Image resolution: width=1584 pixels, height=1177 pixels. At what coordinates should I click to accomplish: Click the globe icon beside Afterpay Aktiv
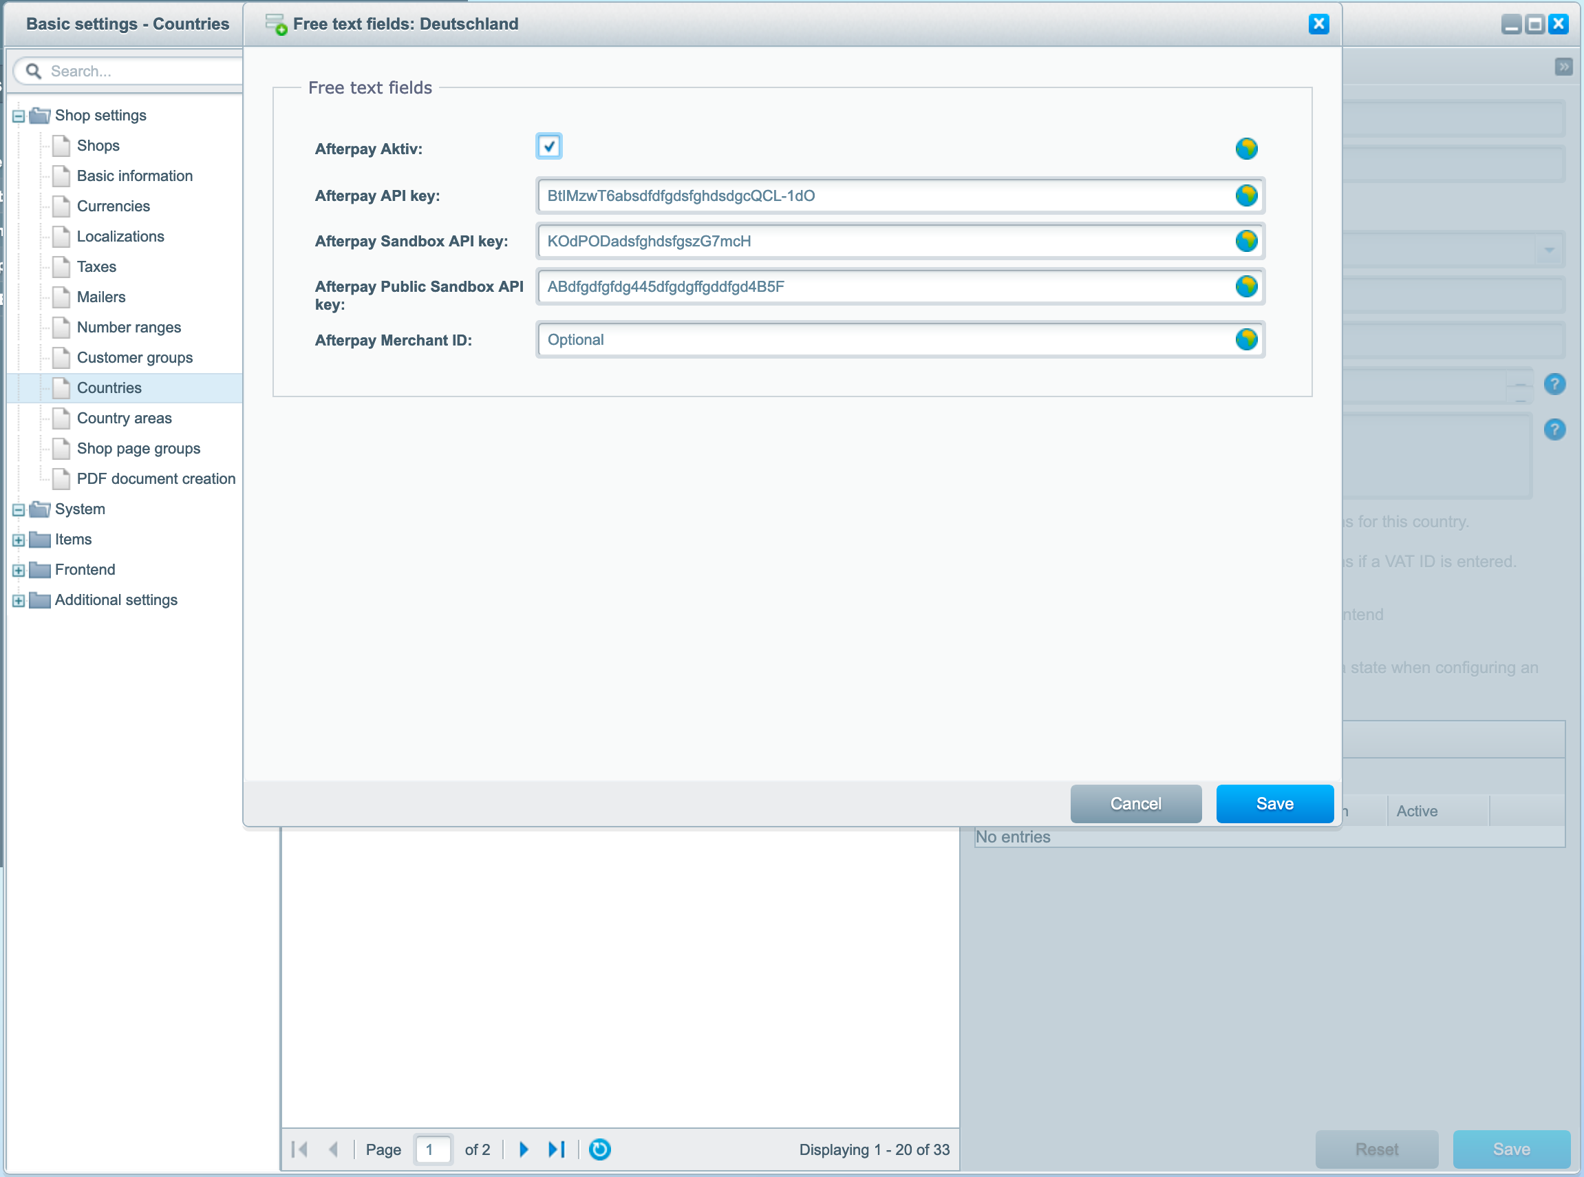coord(1245,148)
